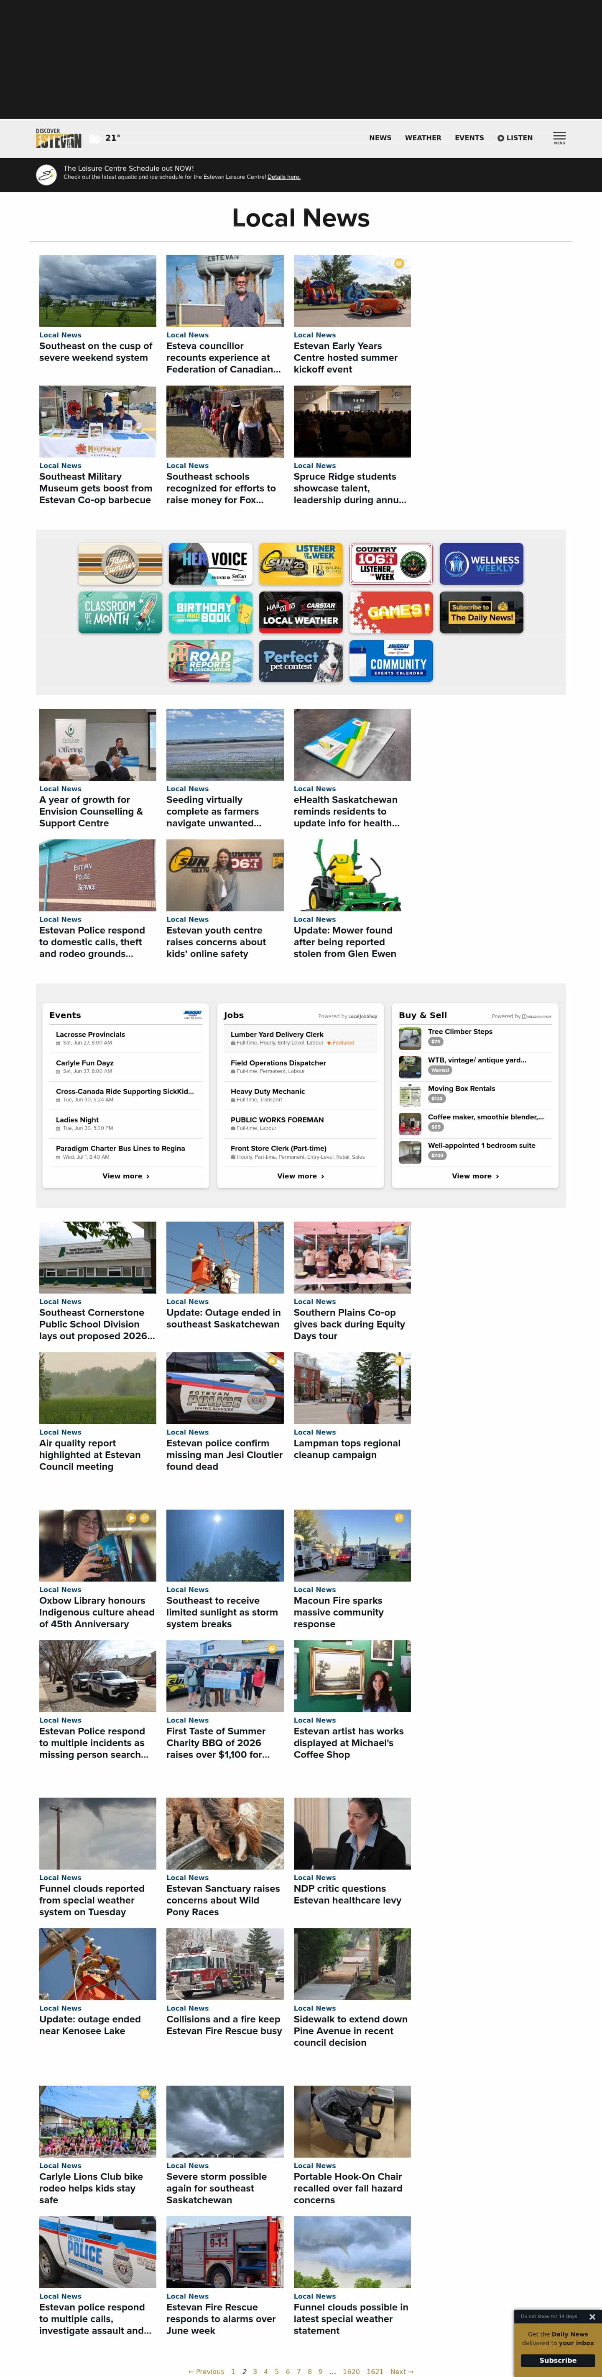Open the Games tile
602x2377 pixels.
pyautogui.click(x=391, y=613)
